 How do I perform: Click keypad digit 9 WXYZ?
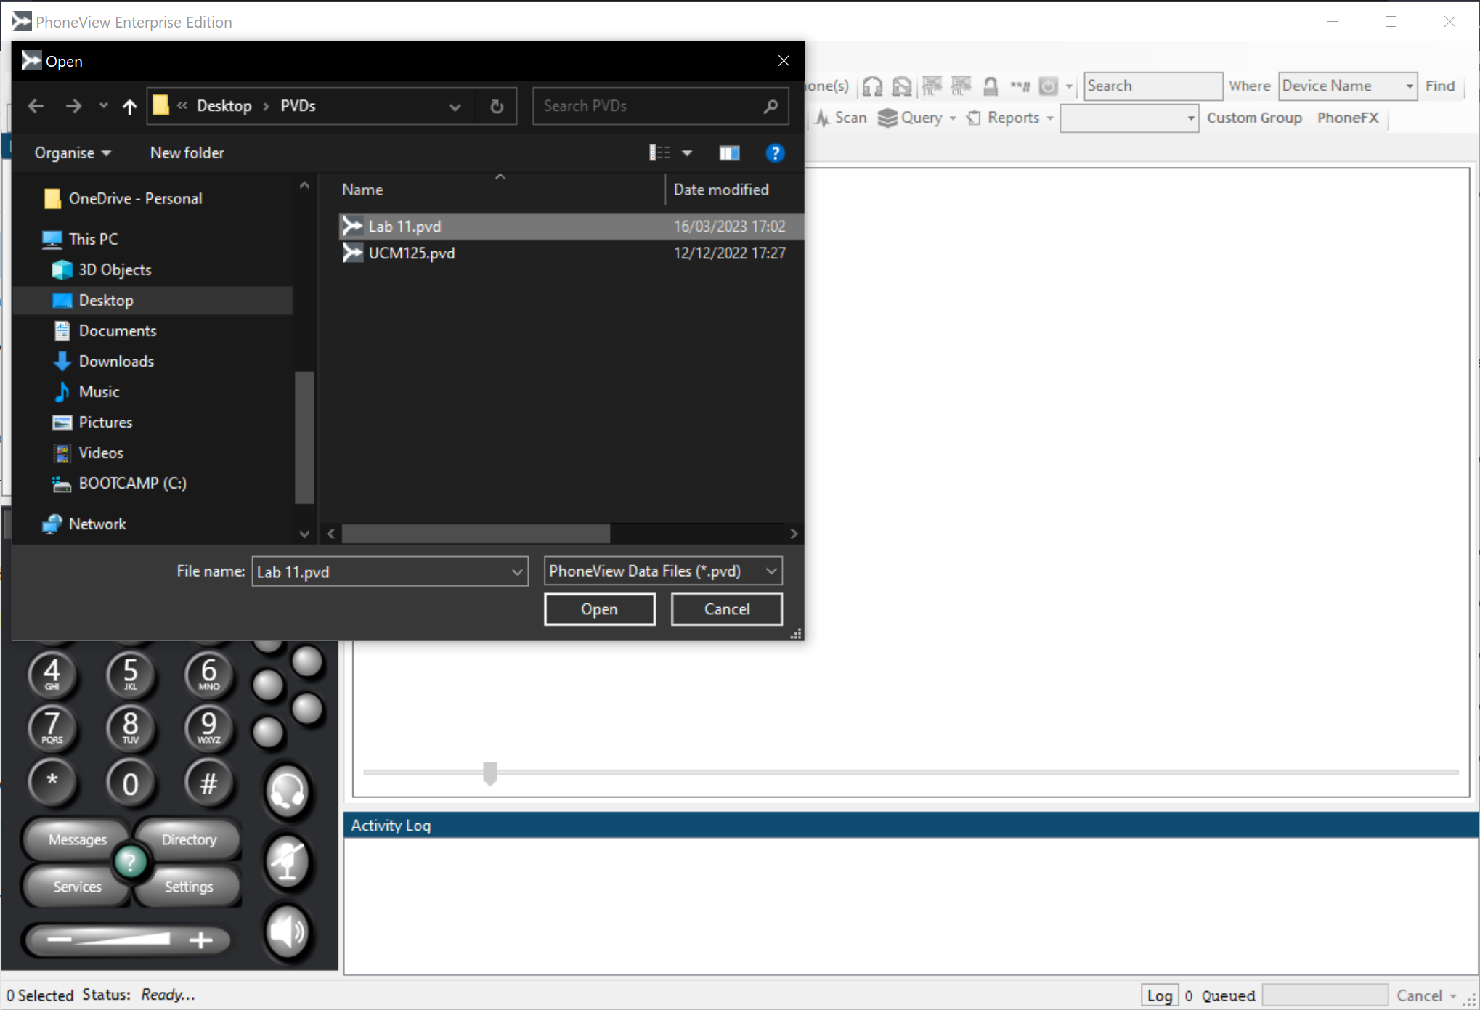208,728
